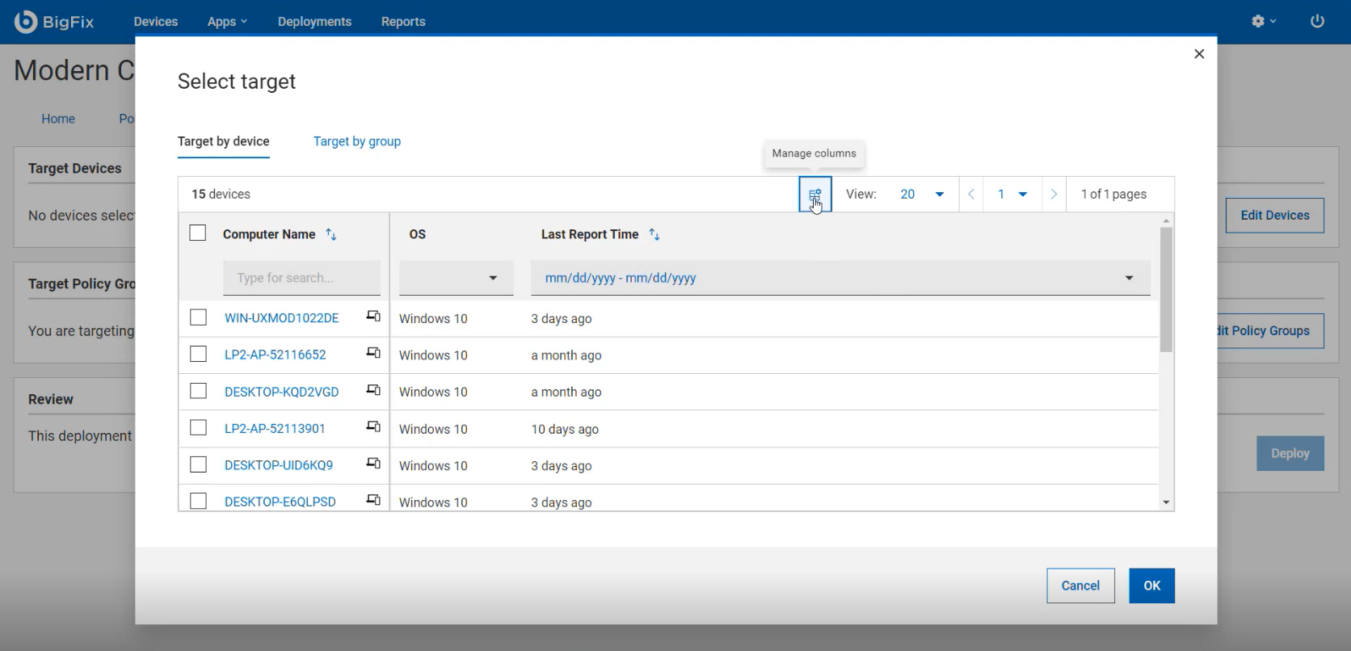The image size is (1351, 651).
Task: Open the Last Report Time date range dropdown
Action: click(x=840, y=278)
